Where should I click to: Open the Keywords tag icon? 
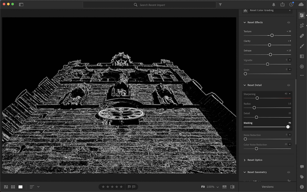pos(302,177)
